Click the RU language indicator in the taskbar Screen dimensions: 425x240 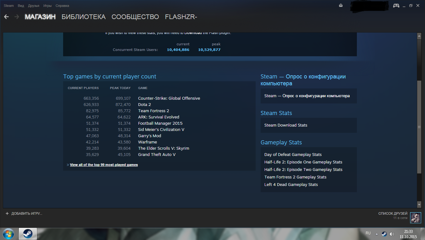pyautogui.click(x=368, y=233)
